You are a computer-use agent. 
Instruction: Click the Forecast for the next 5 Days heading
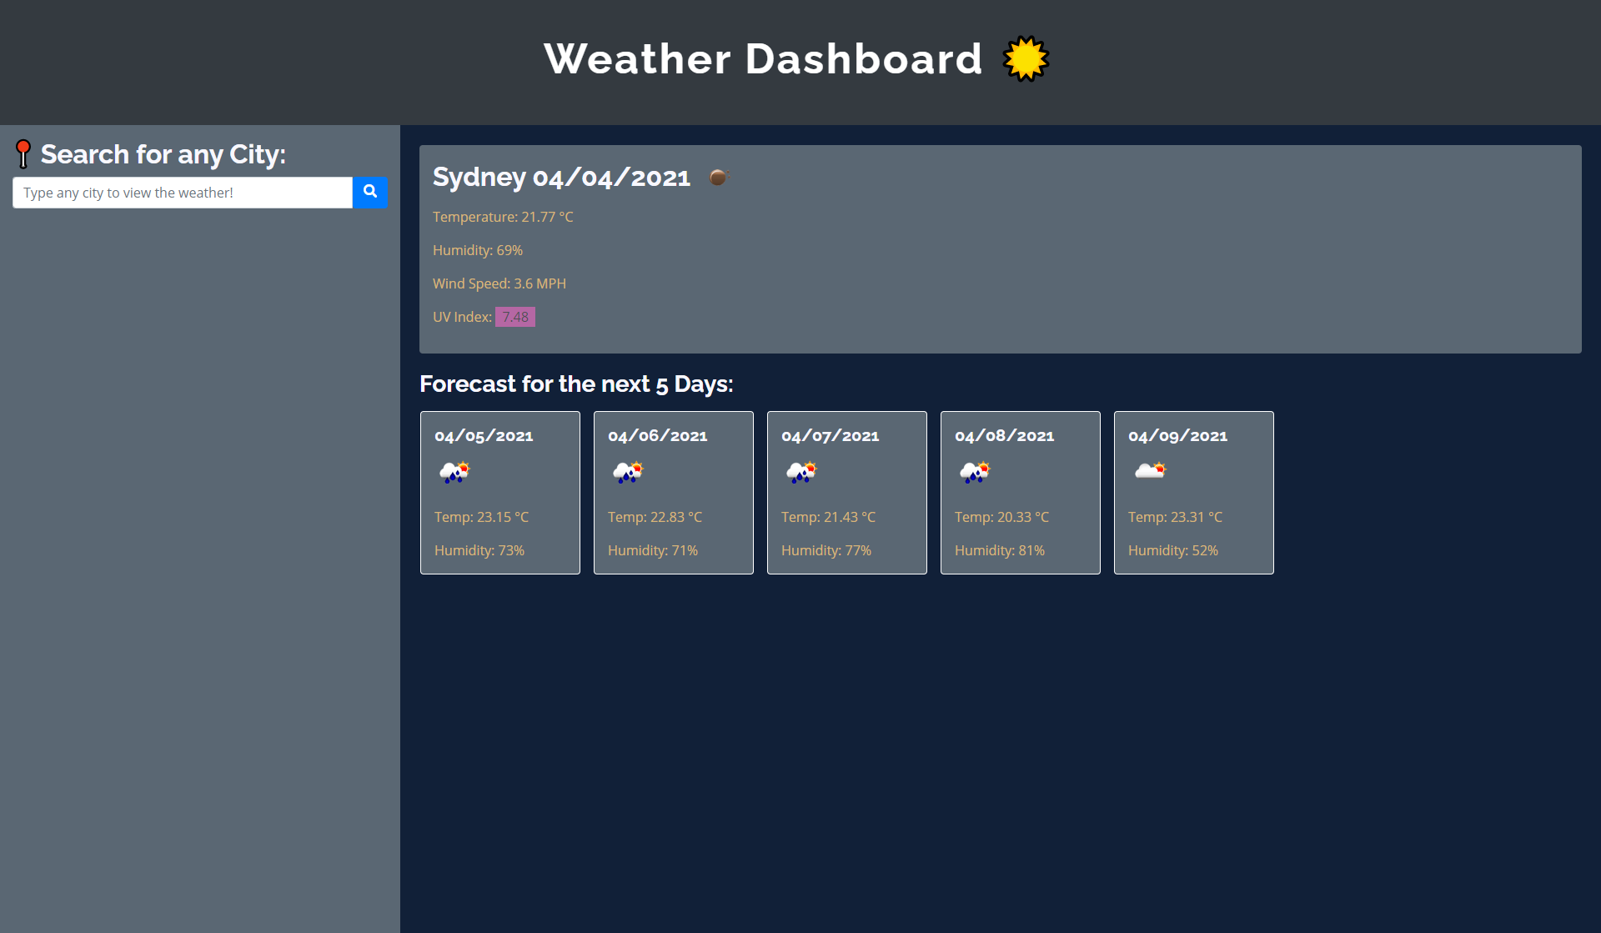tap(576, 384)
